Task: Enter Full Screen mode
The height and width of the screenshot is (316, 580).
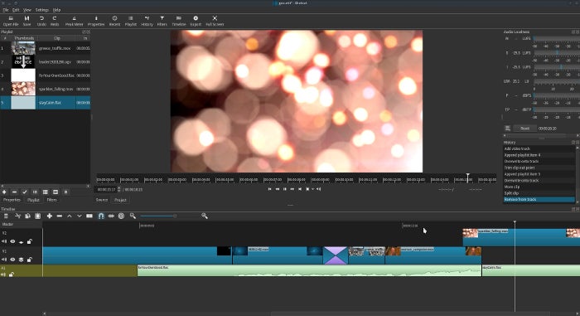Action: click(x=215, y=21)
